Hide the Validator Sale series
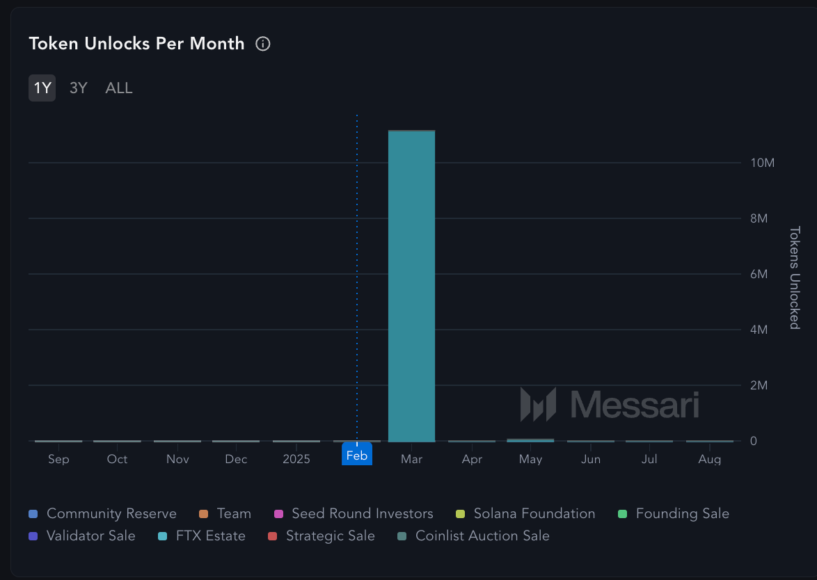 (x=90, y=536)
